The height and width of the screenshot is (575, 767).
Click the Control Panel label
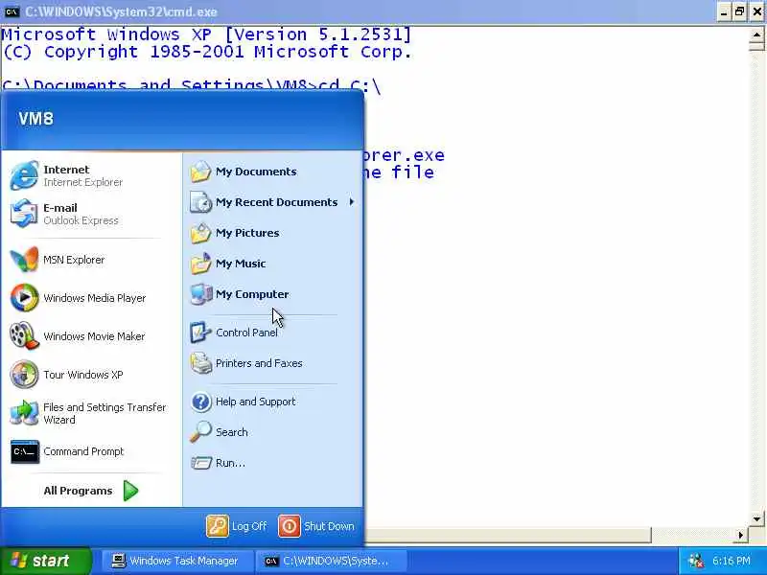246,333
